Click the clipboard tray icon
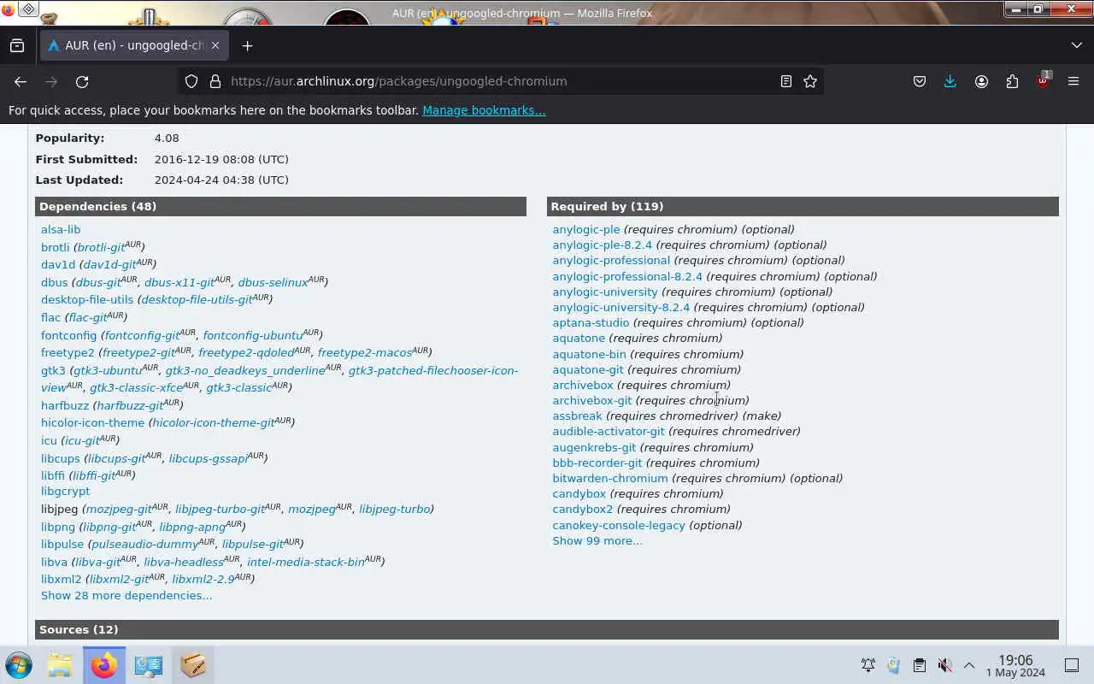 point(919,665)
